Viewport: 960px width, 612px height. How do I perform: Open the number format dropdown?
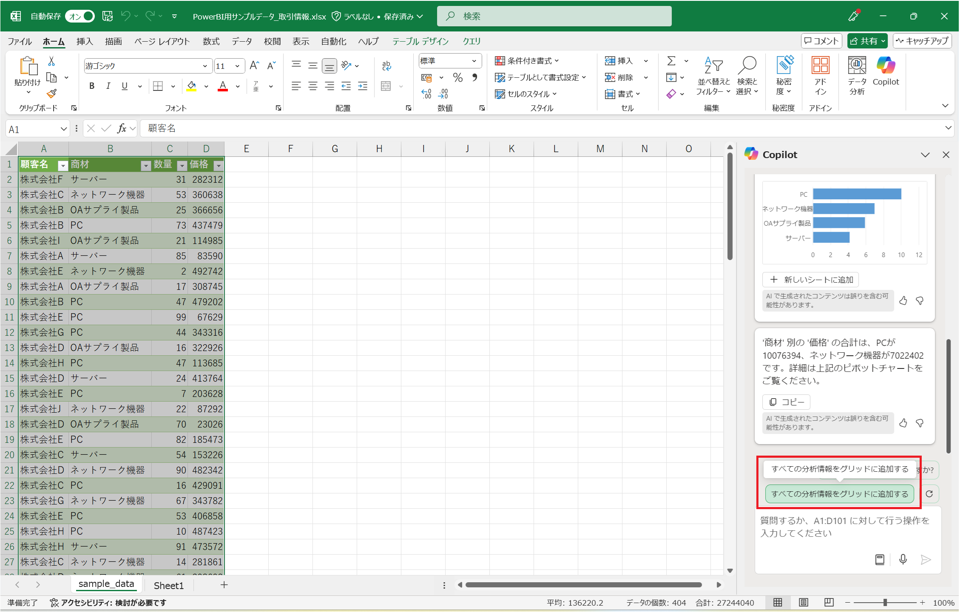[x=474, y=61]
